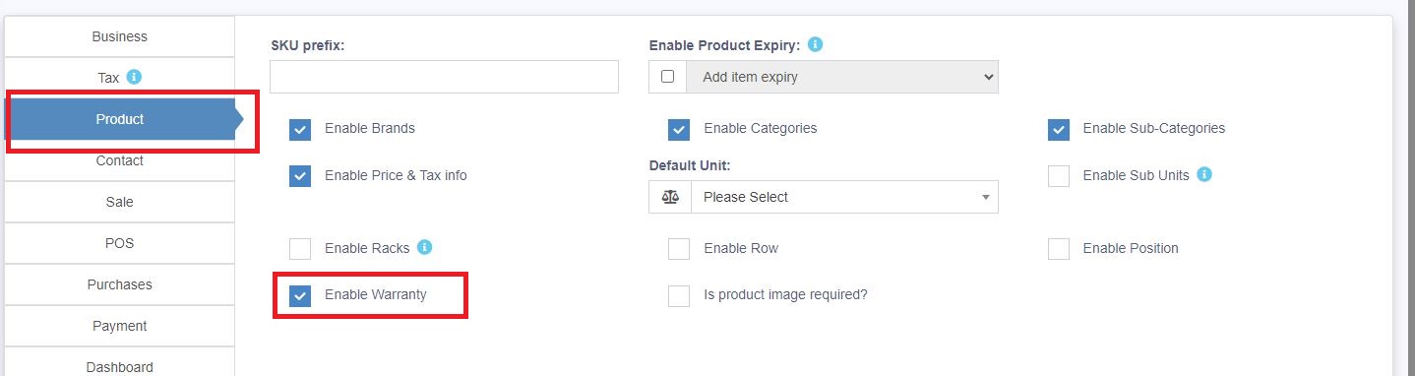Turn on the Enable Row checkbox
The width and height of the screenshot is (1415, 376).
click(x=679, y=249)
